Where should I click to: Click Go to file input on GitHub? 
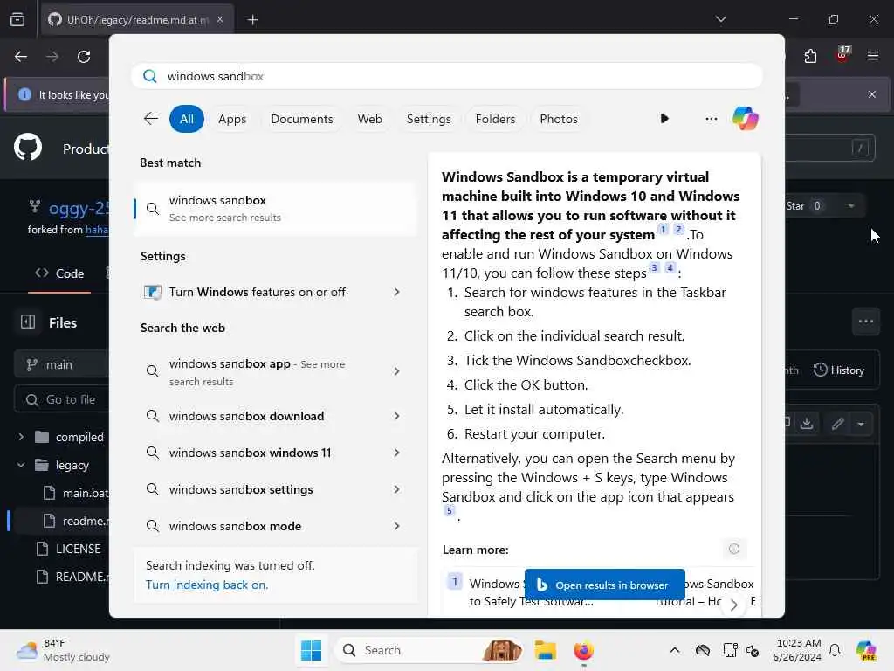pos(62,399)
